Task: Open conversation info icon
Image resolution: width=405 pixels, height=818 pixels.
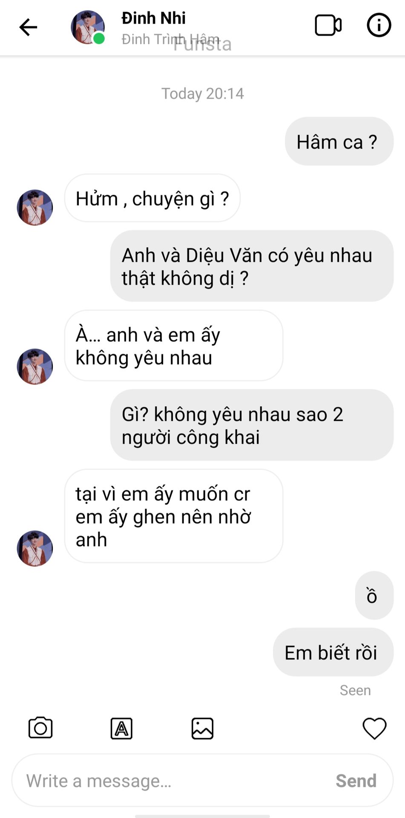Action: (x=379, y=25)
